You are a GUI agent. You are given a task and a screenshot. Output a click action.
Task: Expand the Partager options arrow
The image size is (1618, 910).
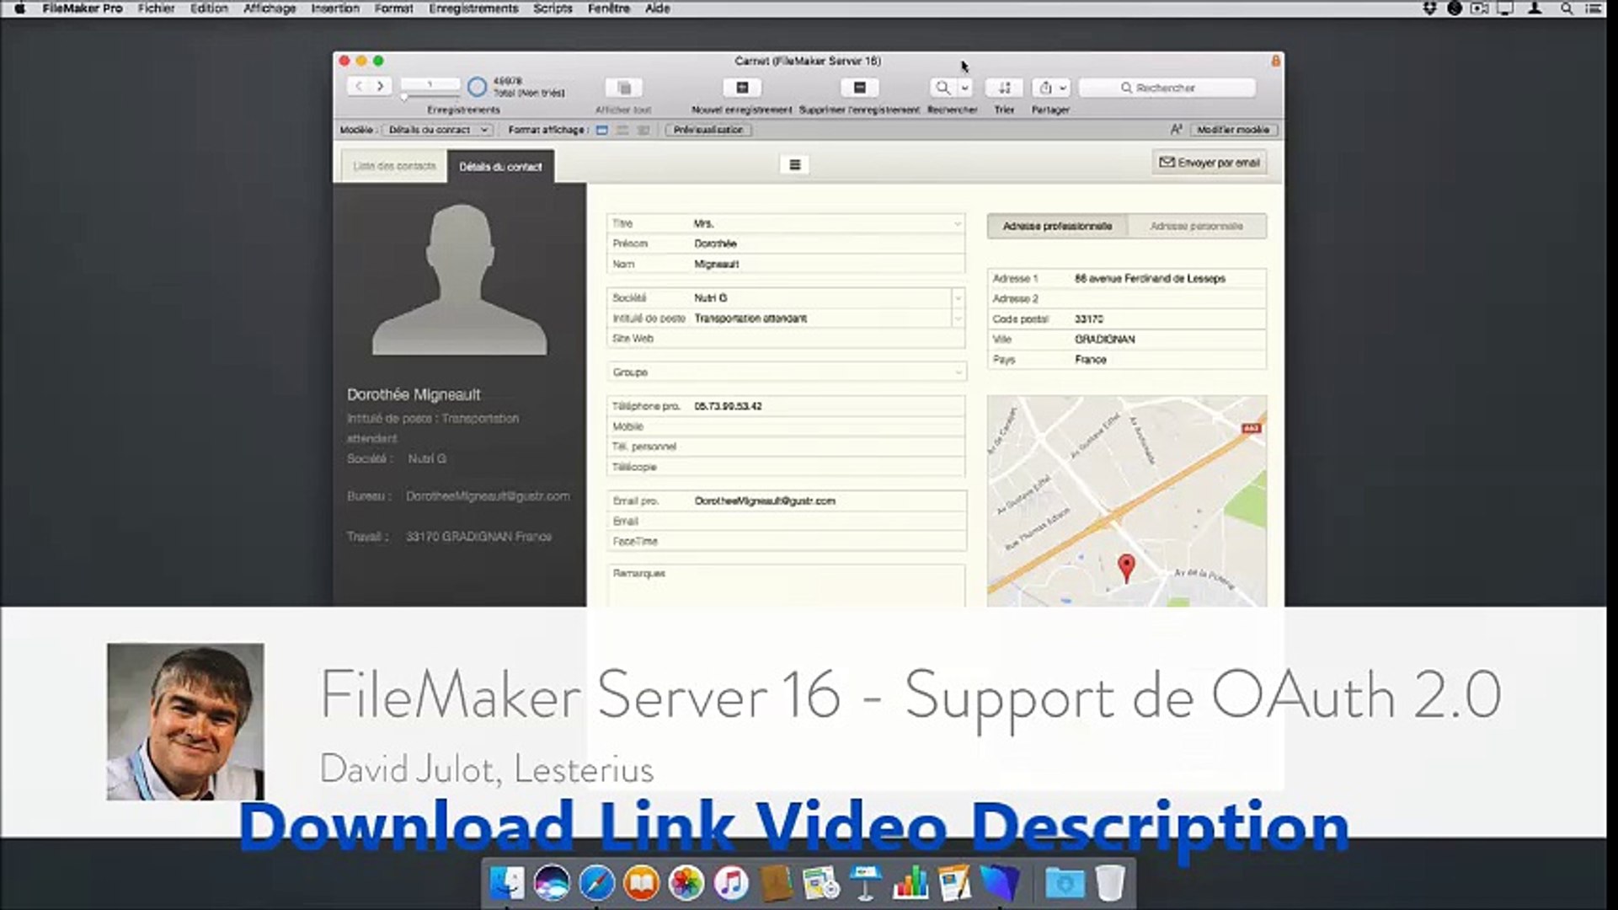click(1063, 88)
